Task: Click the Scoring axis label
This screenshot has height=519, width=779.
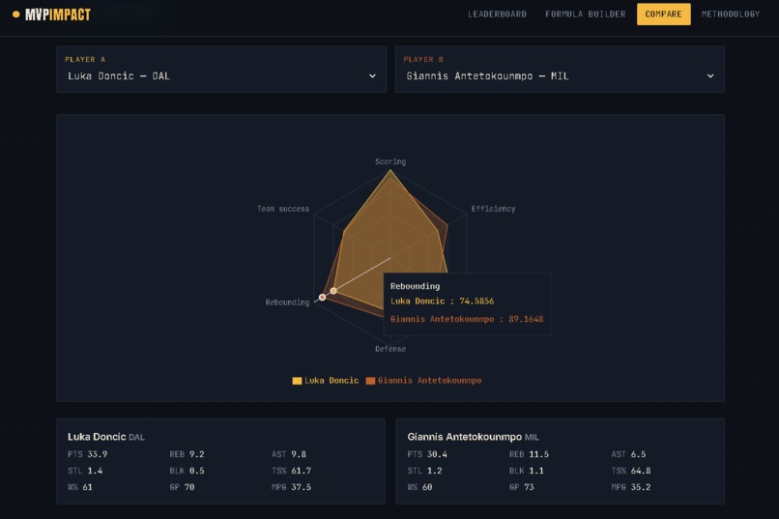Action: coord(390,161)
